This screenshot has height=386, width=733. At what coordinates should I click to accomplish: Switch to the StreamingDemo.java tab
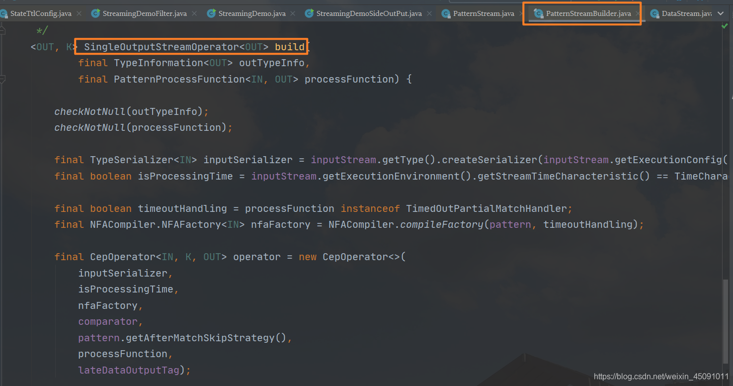tap(251, 13)
